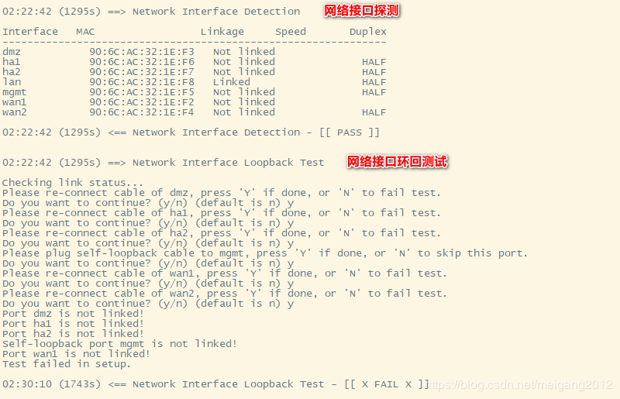Image resolution: width=620 pixels, height=399 pixels.
Task: Click the blog.csdn.net watermark link
Action: pyautogui.click(x=520, y=384)
